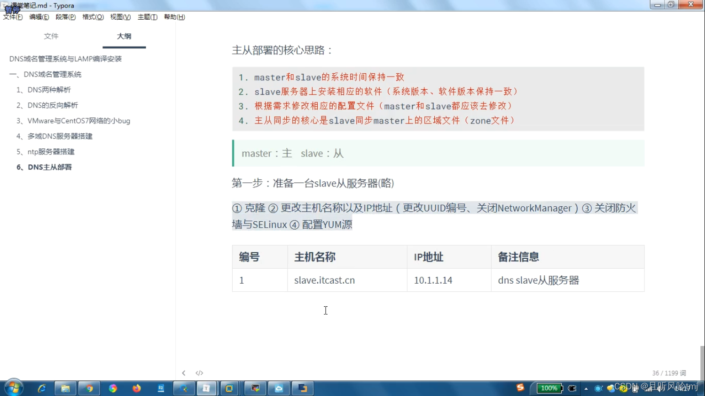
Task: Expand hidden icons in the system tray
Action: click(x=586, y=388)
